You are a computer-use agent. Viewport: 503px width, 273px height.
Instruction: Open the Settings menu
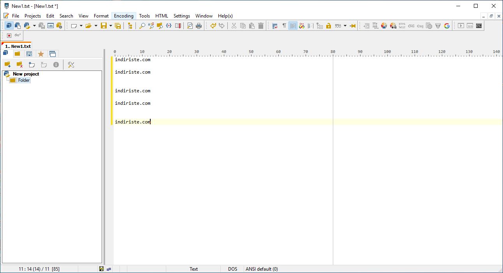182,16
